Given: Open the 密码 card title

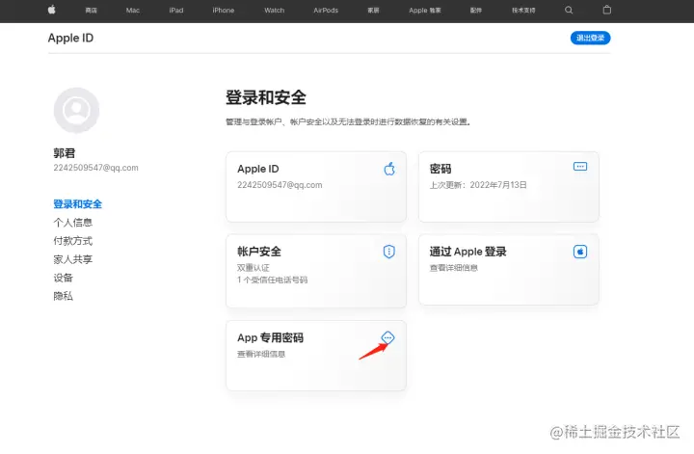Looking at the screenshot, I should pos(440,169).
